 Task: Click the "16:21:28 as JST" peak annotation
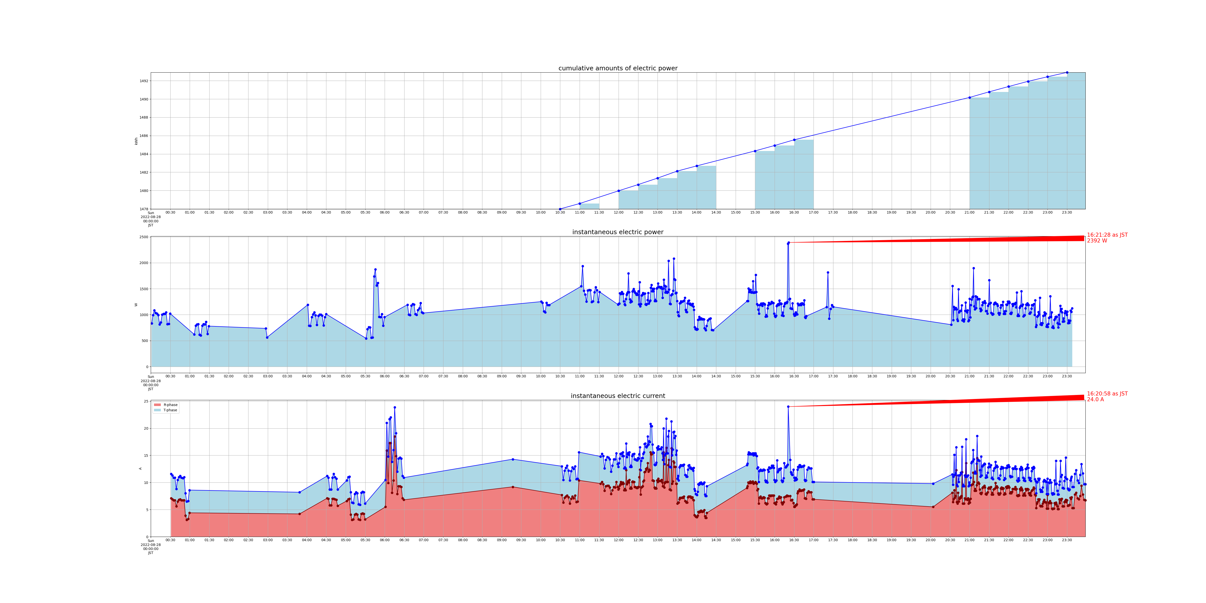(x=1107, y=235)
